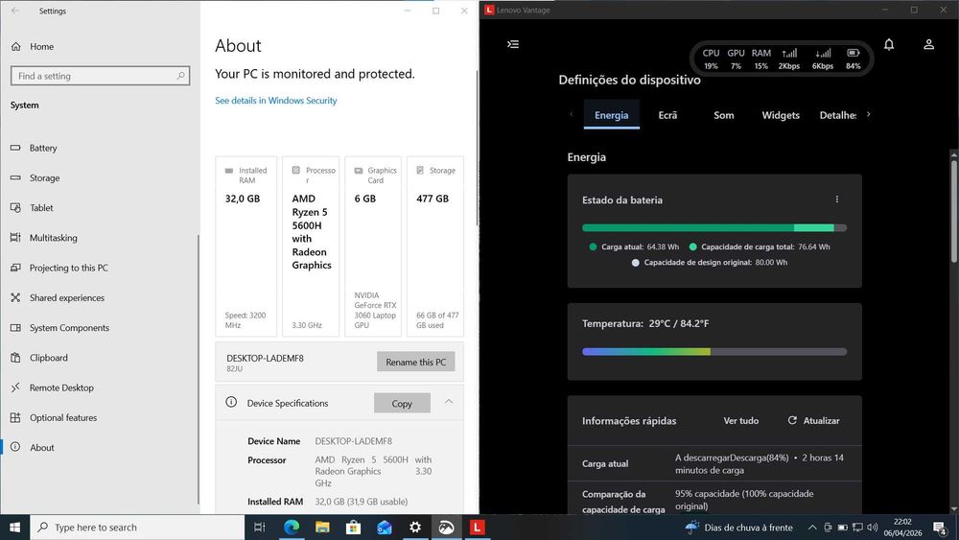
Task: Expand hidden system tray icons arrow
Action: pyautogui.click(x=812, y=528)
